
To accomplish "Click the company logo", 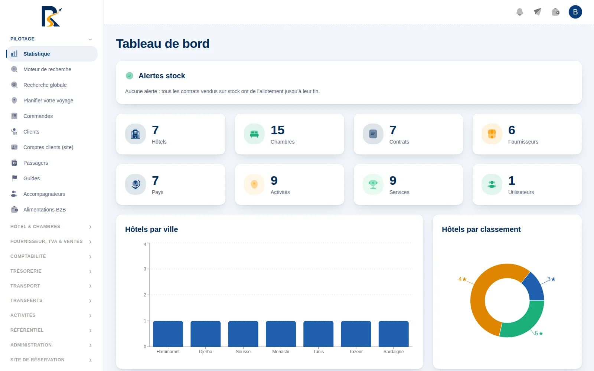I will (x=52, y=16).
